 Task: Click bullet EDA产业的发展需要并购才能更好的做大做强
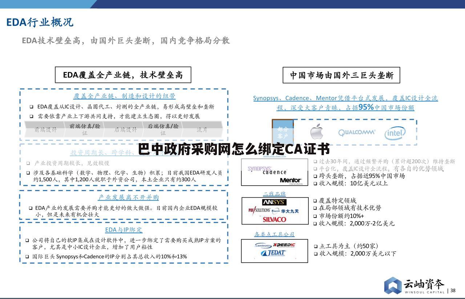pos(123,211)
